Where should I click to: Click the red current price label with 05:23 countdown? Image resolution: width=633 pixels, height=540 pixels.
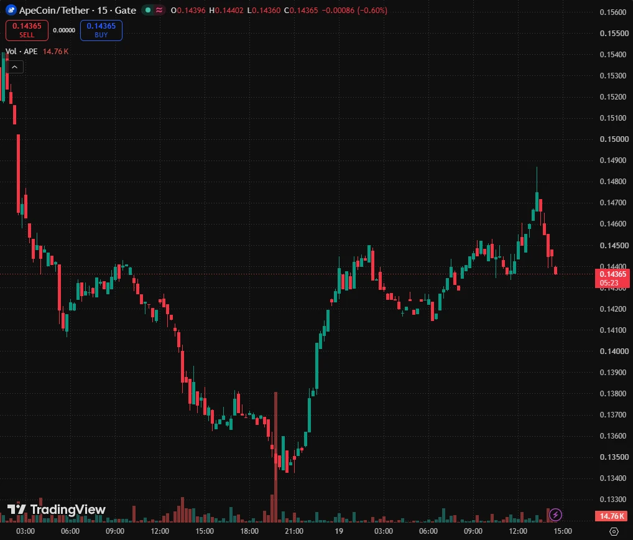click(612, 278)
